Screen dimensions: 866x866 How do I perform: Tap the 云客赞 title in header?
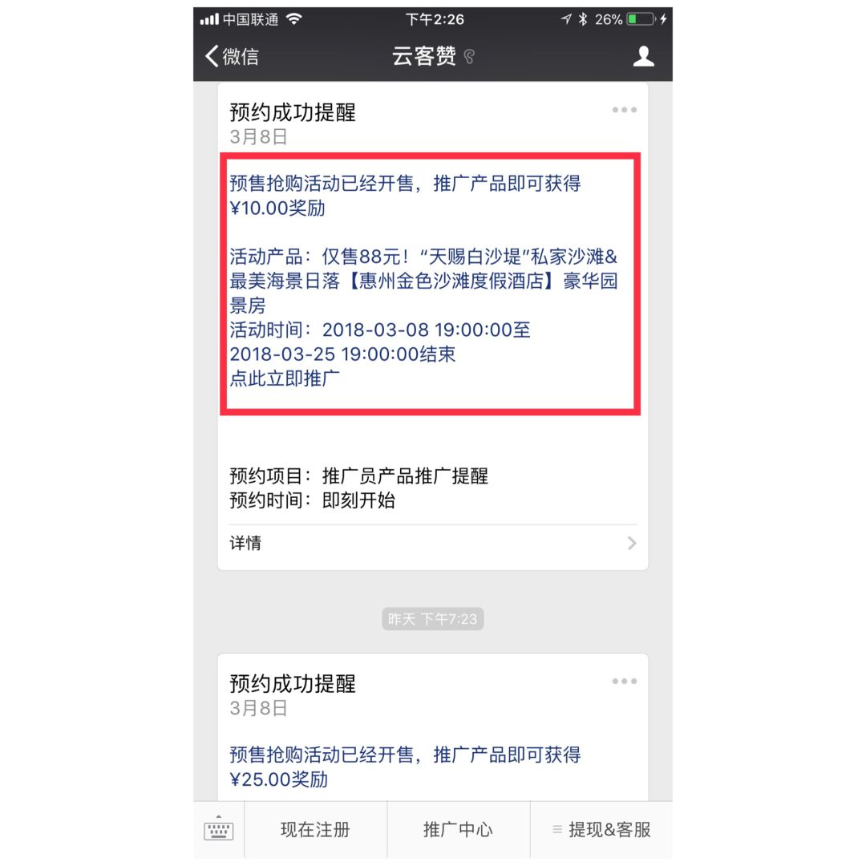423,56
